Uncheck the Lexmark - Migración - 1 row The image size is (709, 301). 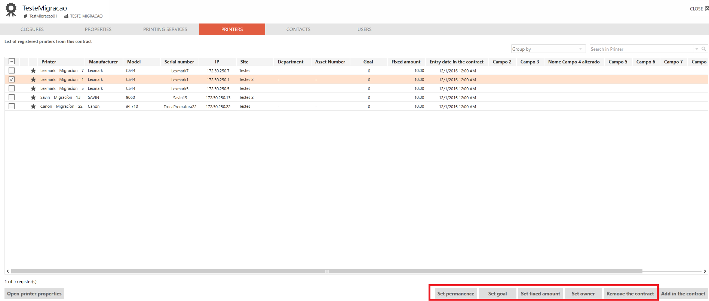(x=12, y=79)
